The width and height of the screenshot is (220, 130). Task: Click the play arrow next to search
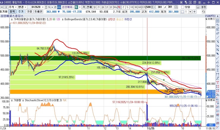(x=52, y=7)
